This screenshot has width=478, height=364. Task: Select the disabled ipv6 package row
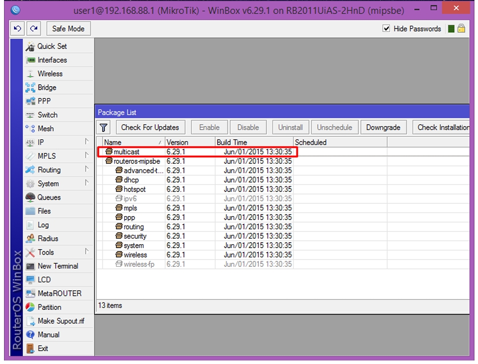click(x=282, y=199)
